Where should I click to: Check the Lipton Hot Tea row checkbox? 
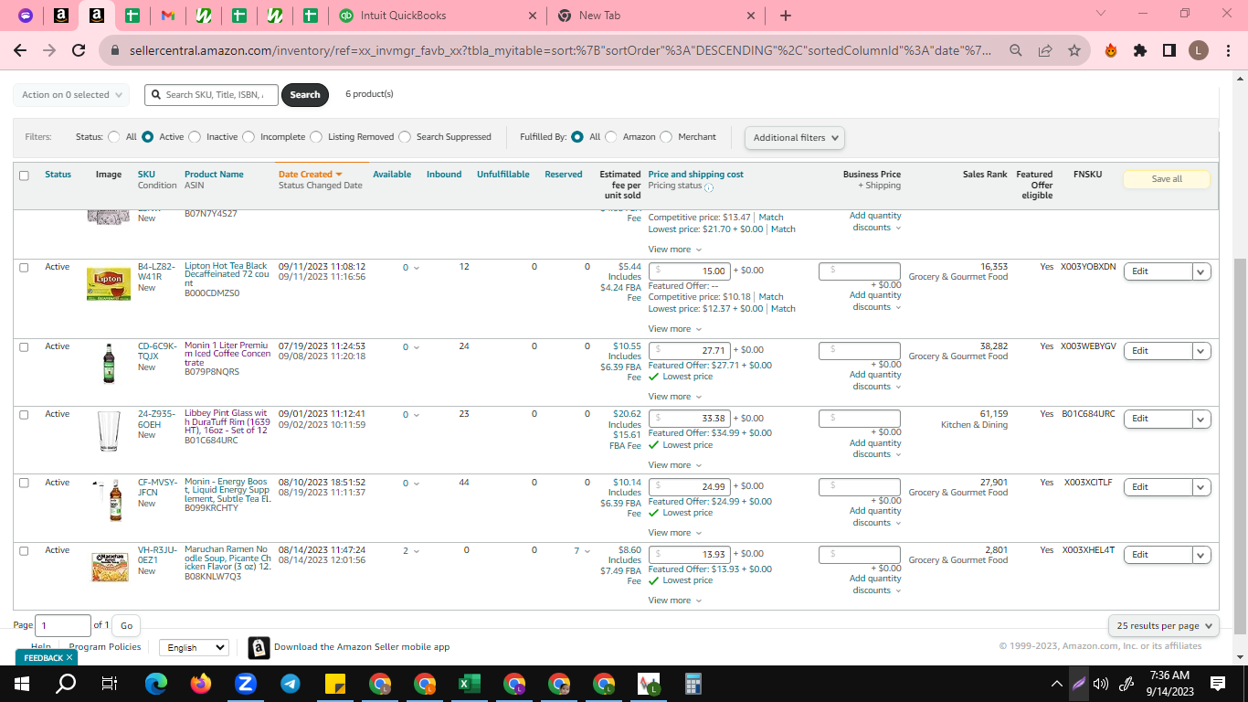[24, 268]
